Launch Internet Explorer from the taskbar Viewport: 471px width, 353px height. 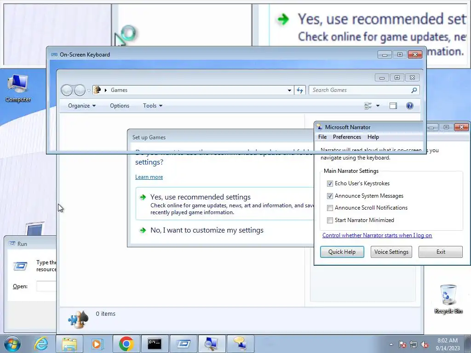(41, 344)
